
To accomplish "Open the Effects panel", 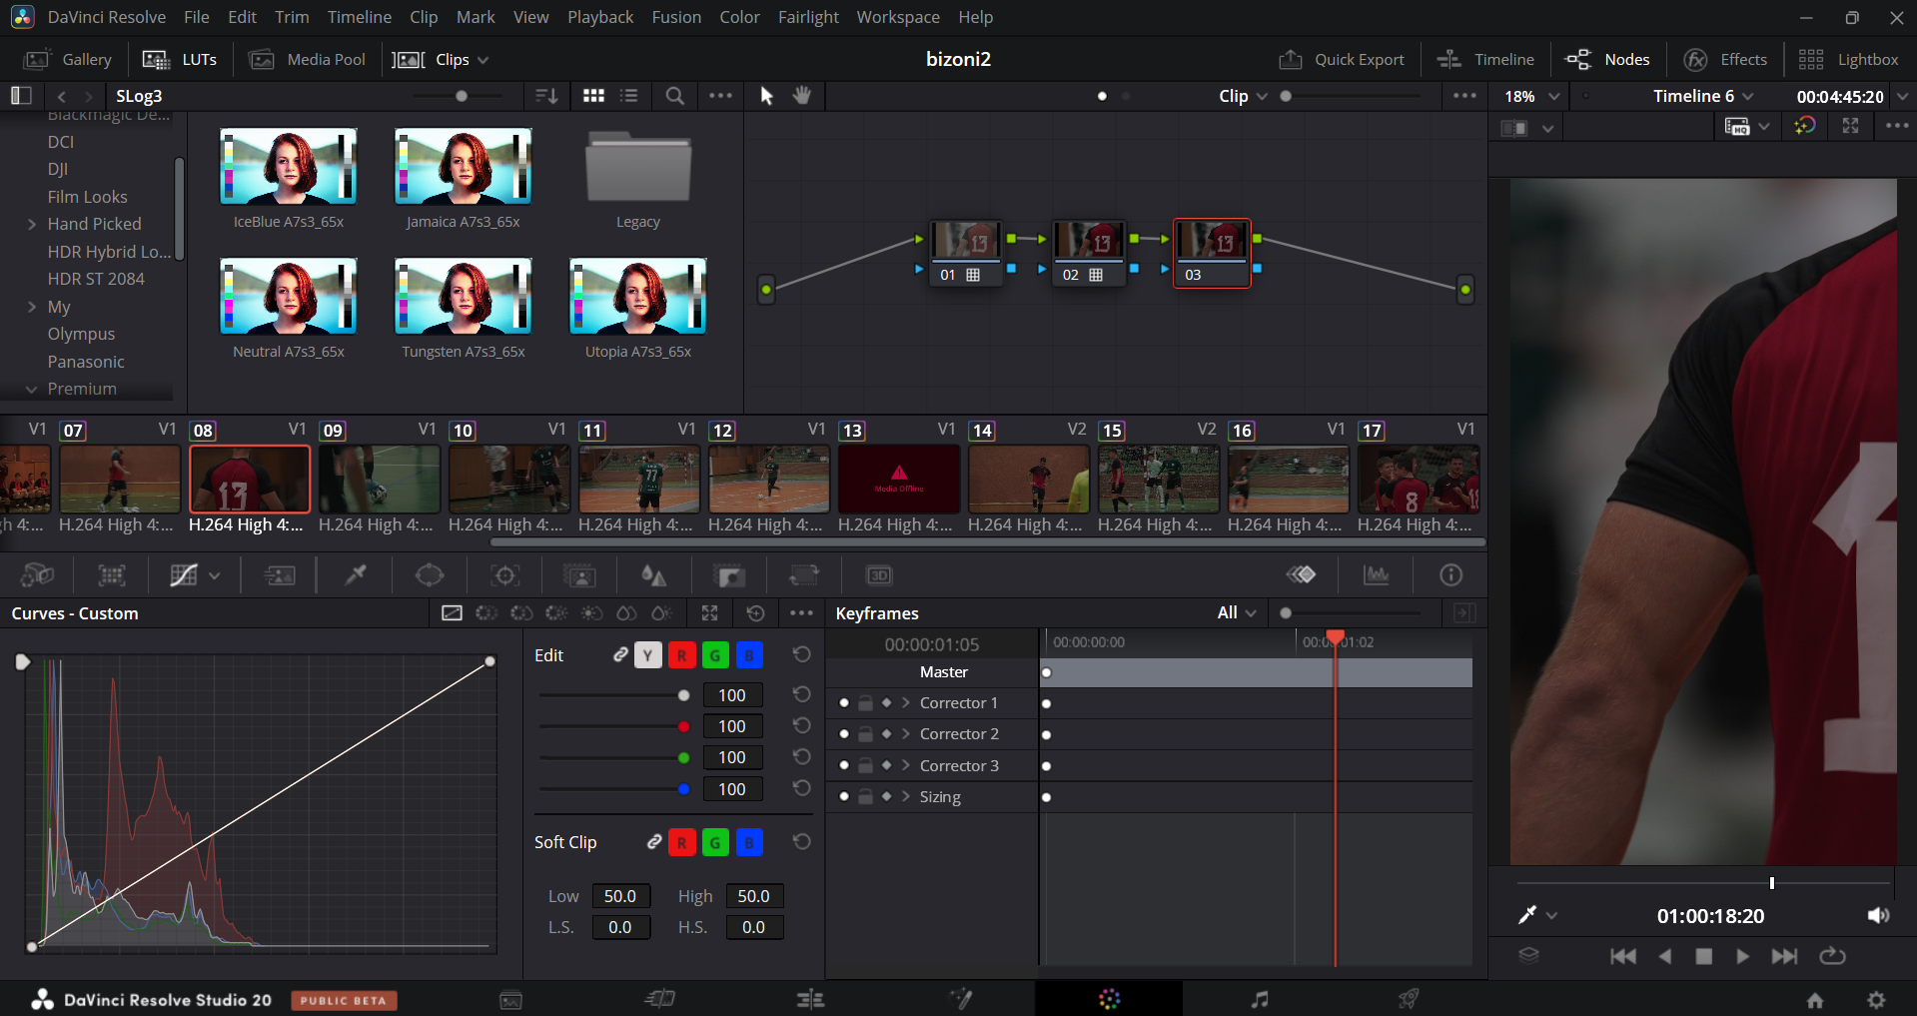I will pyautogui.click(x=1725, y=60).
